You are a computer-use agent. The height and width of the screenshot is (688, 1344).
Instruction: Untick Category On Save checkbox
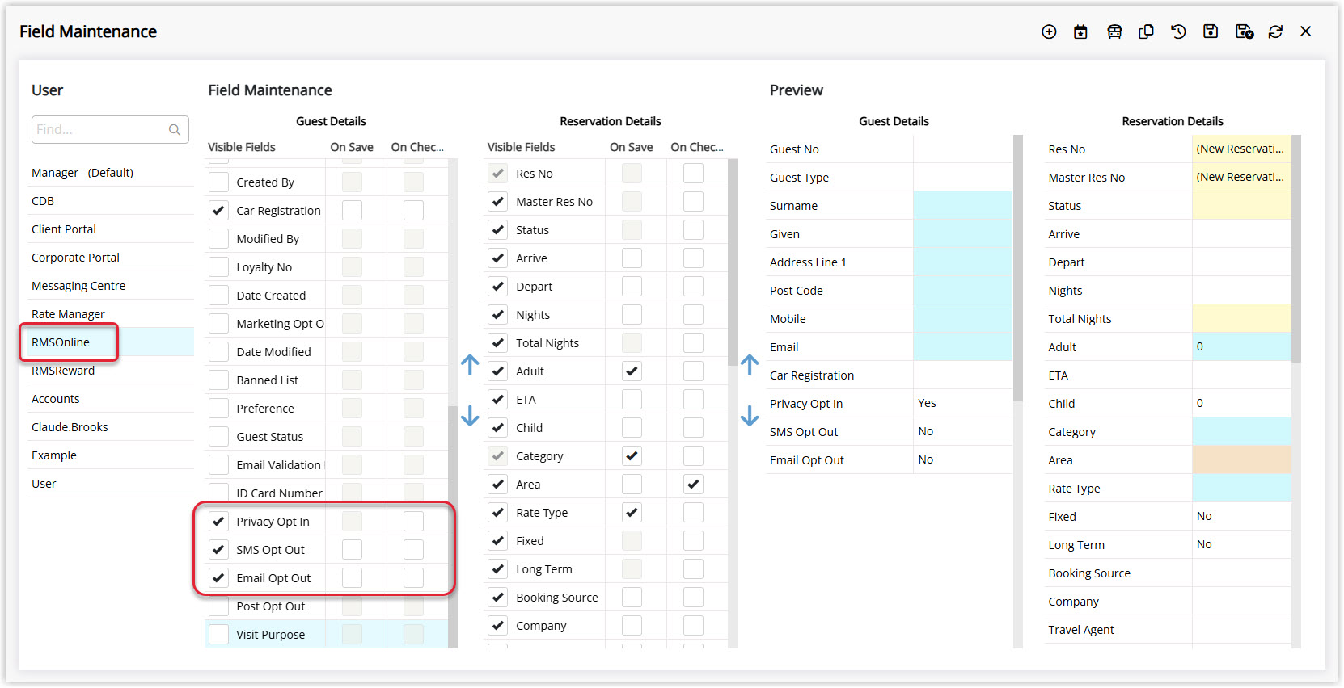(632, 456)
